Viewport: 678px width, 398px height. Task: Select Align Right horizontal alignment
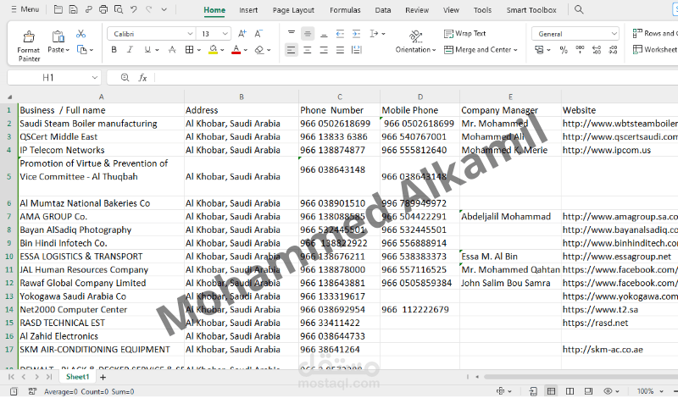pos(324,50)
